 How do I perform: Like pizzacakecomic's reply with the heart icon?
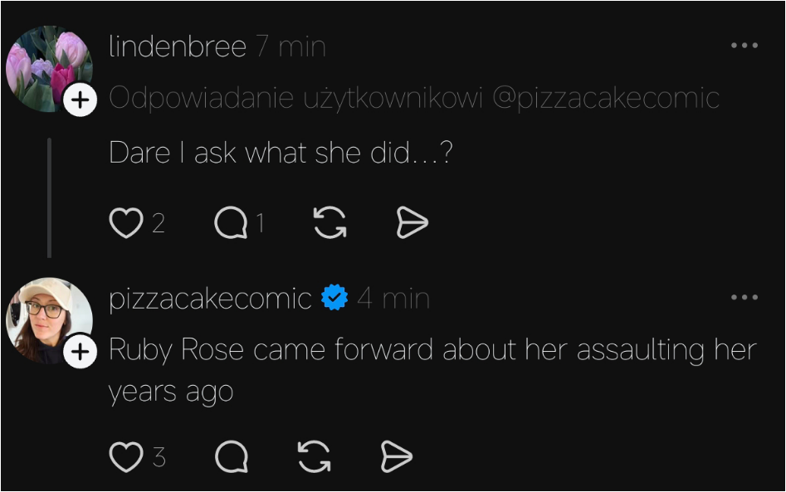(x=126, y=457)
